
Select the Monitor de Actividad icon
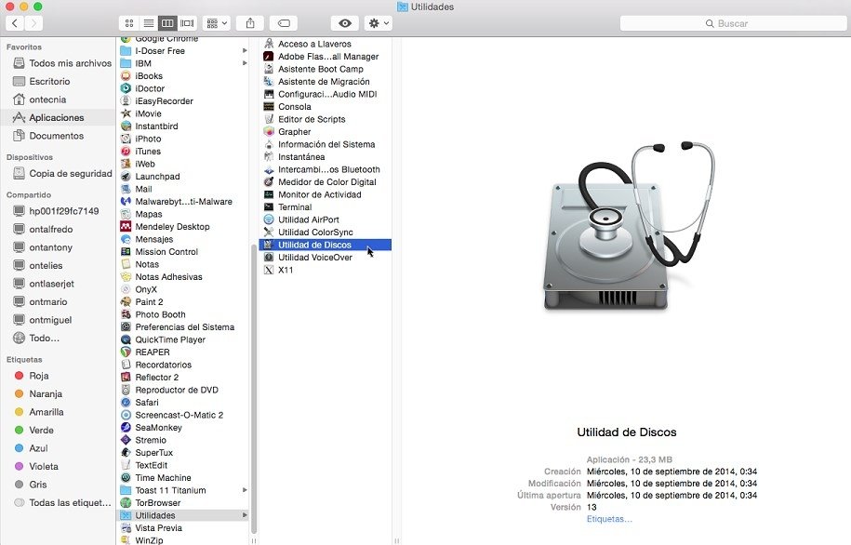(269, 194)
